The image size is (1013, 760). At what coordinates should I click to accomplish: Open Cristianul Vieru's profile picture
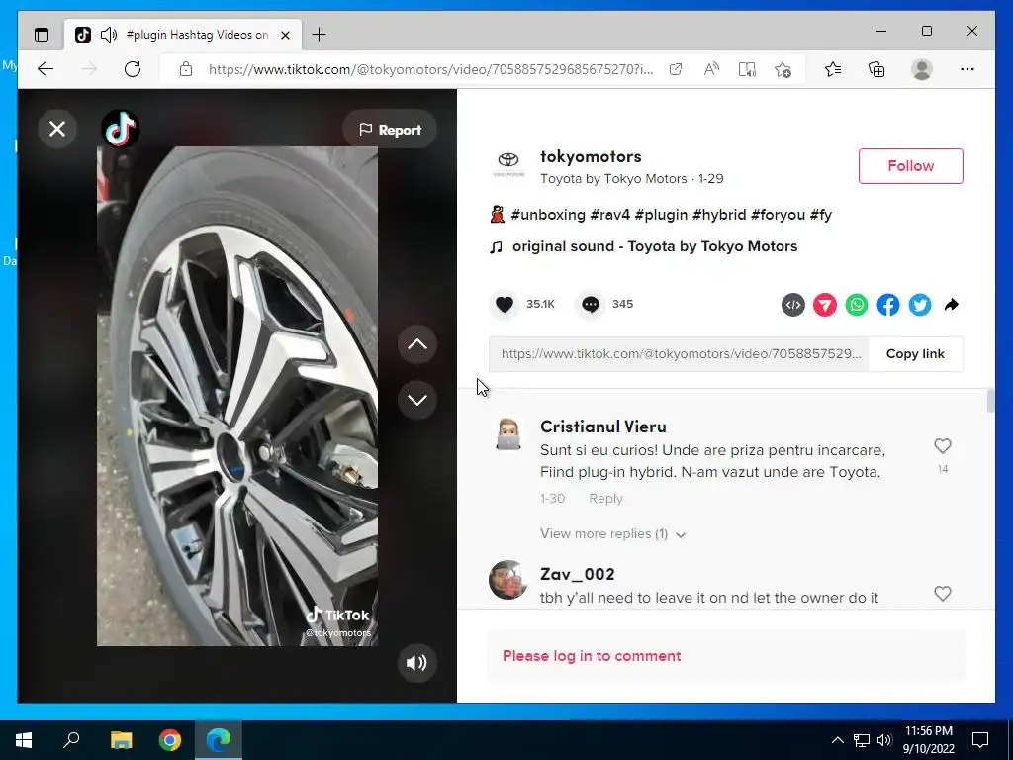click(508, 434)
